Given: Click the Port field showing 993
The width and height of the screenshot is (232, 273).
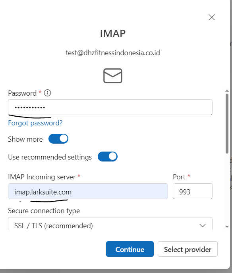Looking at the screenshot, I should click(x=193, y=191).
